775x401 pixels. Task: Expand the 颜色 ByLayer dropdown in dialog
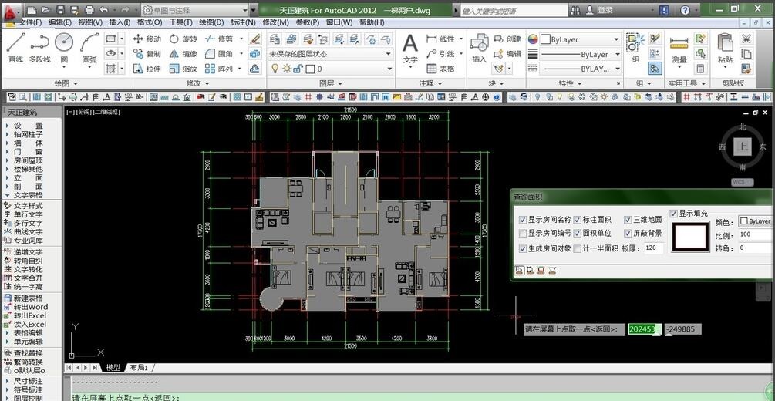[756, 221]
